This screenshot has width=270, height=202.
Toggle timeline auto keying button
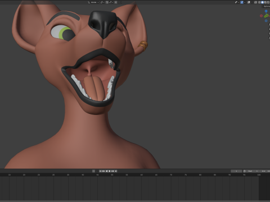tap(93, 171)
